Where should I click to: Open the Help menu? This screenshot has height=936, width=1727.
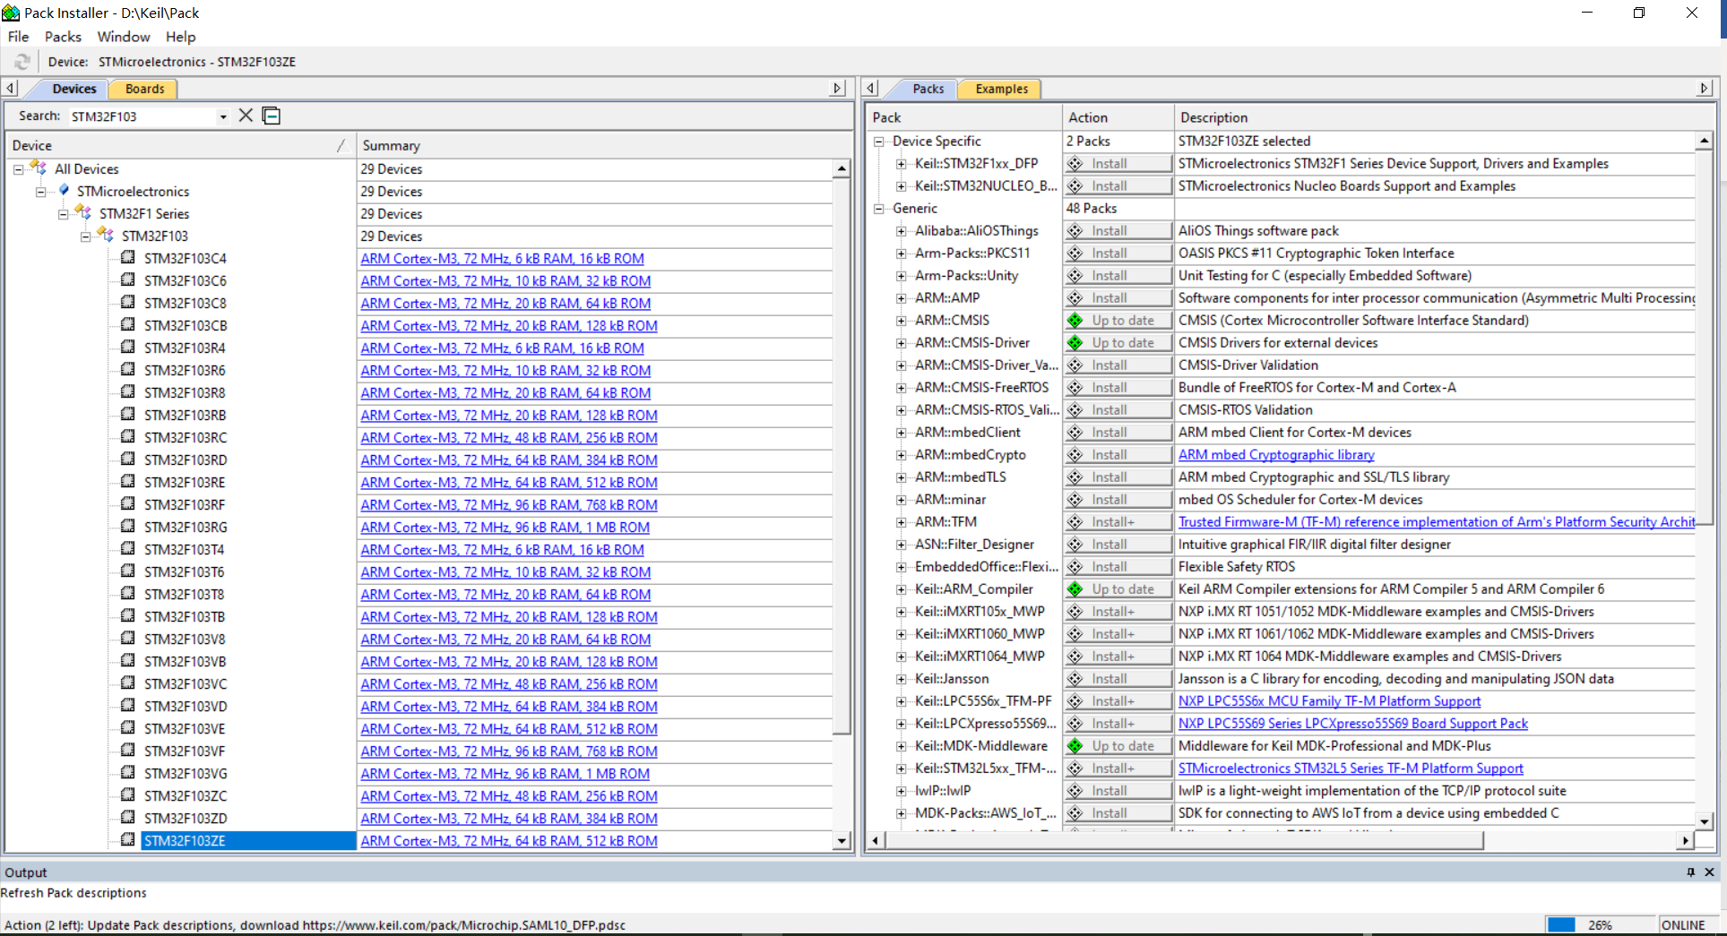point(180,37)
